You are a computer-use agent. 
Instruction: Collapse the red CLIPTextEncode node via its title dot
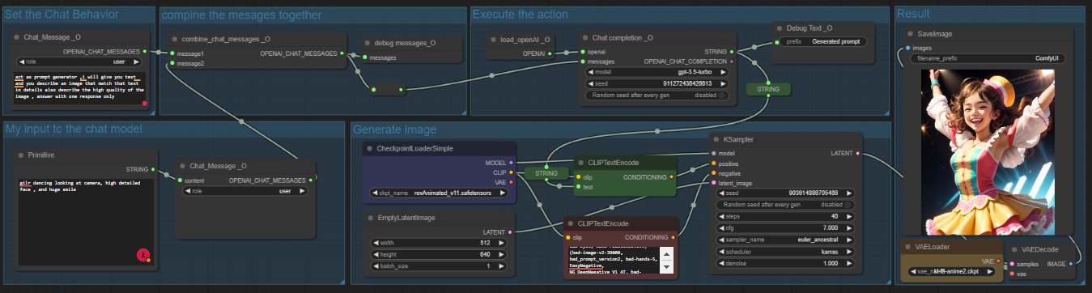[x=570, y=224]
